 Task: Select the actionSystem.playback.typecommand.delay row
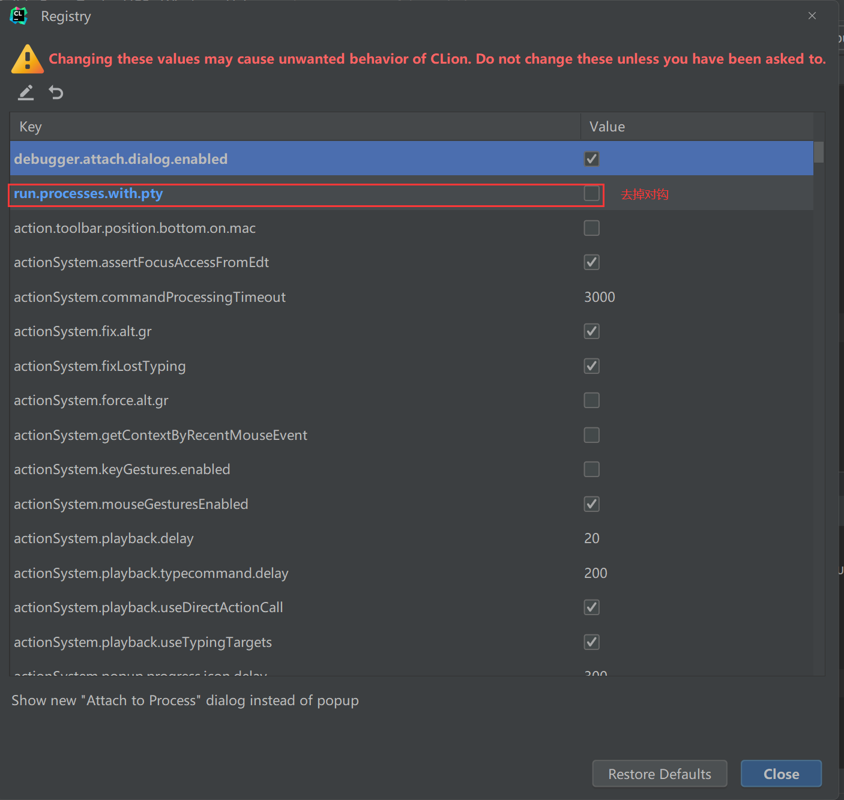point(151,573)
